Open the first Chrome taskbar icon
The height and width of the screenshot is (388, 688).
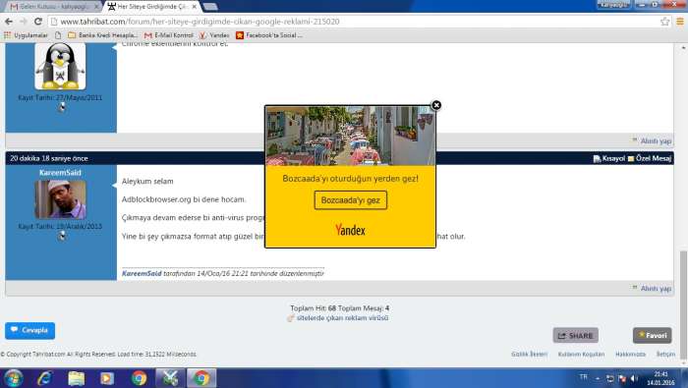(139, 378)
